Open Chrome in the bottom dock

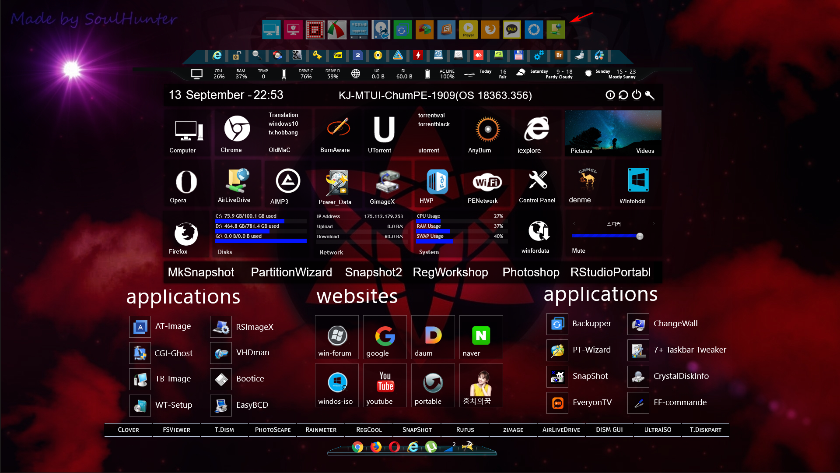[x=357, y=447]
